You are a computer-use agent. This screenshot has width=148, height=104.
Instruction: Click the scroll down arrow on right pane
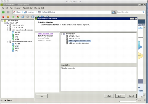pyautogui.click(x=144, y=94)
